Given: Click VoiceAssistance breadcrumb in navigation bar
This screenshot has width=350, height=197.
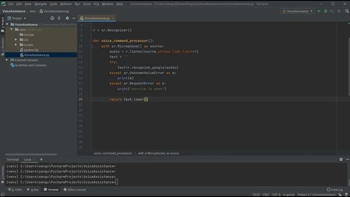Looking at the screenshot, I should 14,11.
